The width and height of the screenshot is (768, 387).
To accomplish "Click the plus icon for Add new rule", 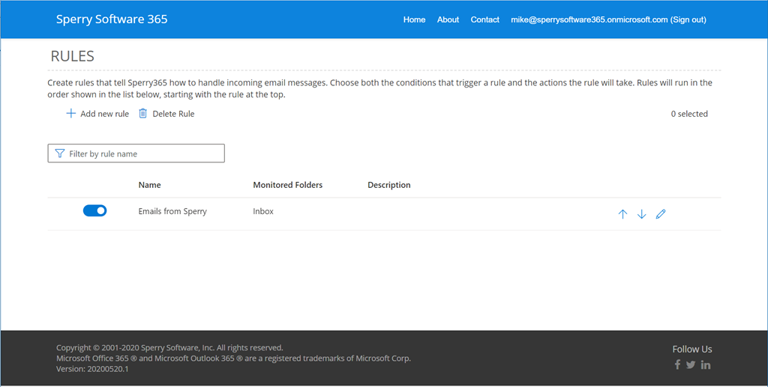I will [x=71, y=113].
